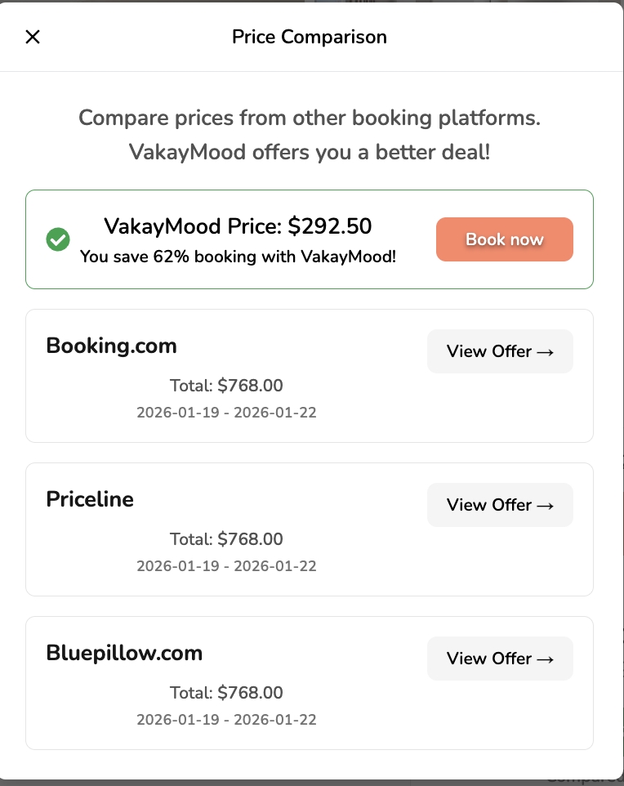Click the date range under the Priceline offer
This screenshot has width=624, height=786.
[x=226, y=565]
